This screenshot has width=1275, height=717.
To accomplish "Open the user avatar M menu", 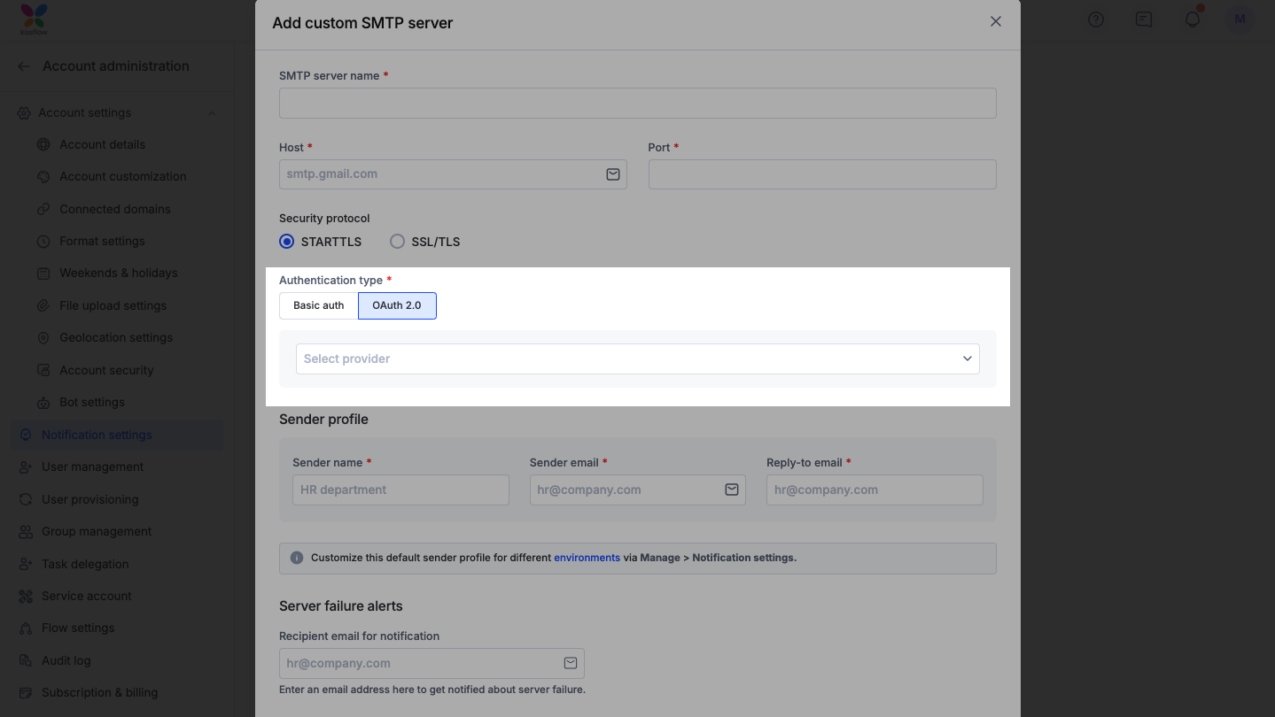I will point(1240,19).
